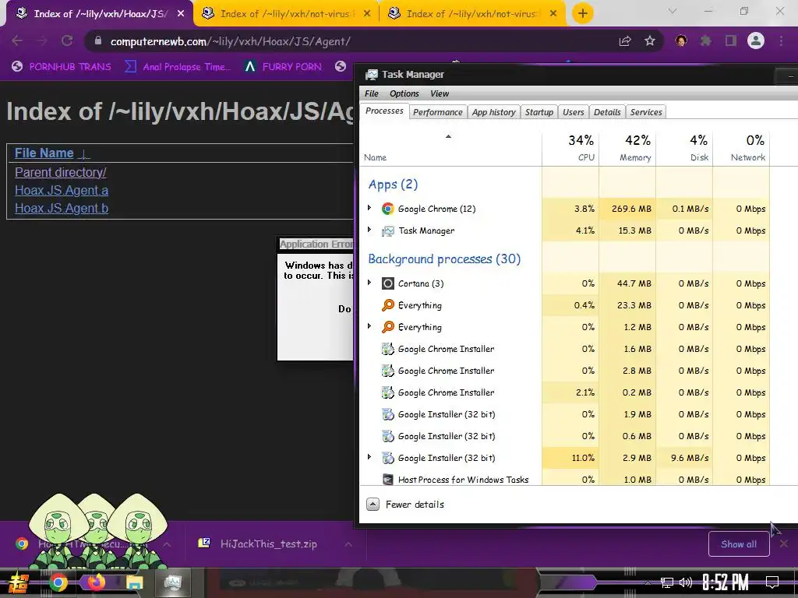
Task: Select the first Google Installer (32 bit) icon
Action: [388, 414]
